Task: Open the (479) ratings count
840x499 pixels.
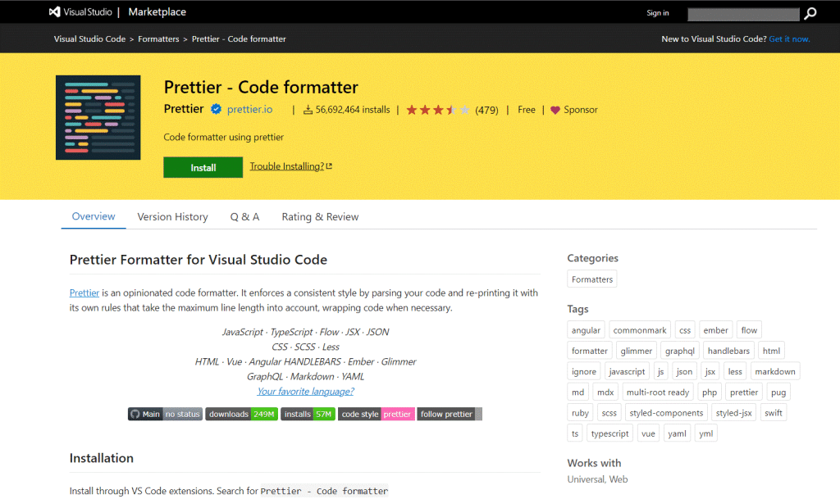Action: (x=486, y=110)
